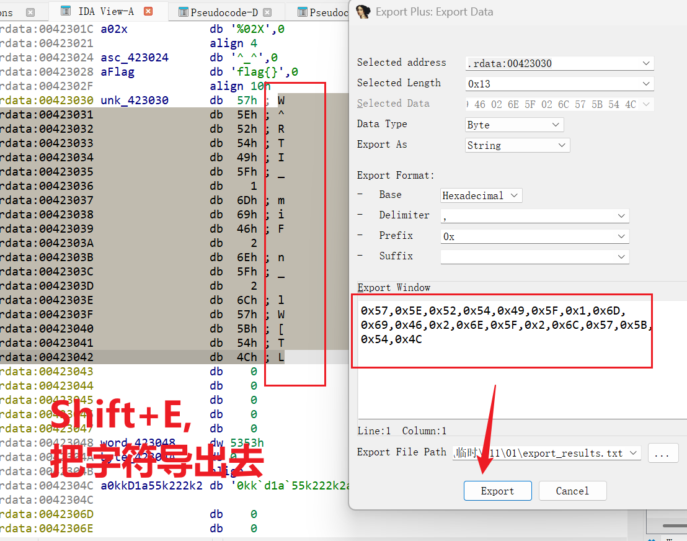Screen dimensions: 687x541
Task: Click the Export Plus dialog title icon
Action: coord(363,12)
